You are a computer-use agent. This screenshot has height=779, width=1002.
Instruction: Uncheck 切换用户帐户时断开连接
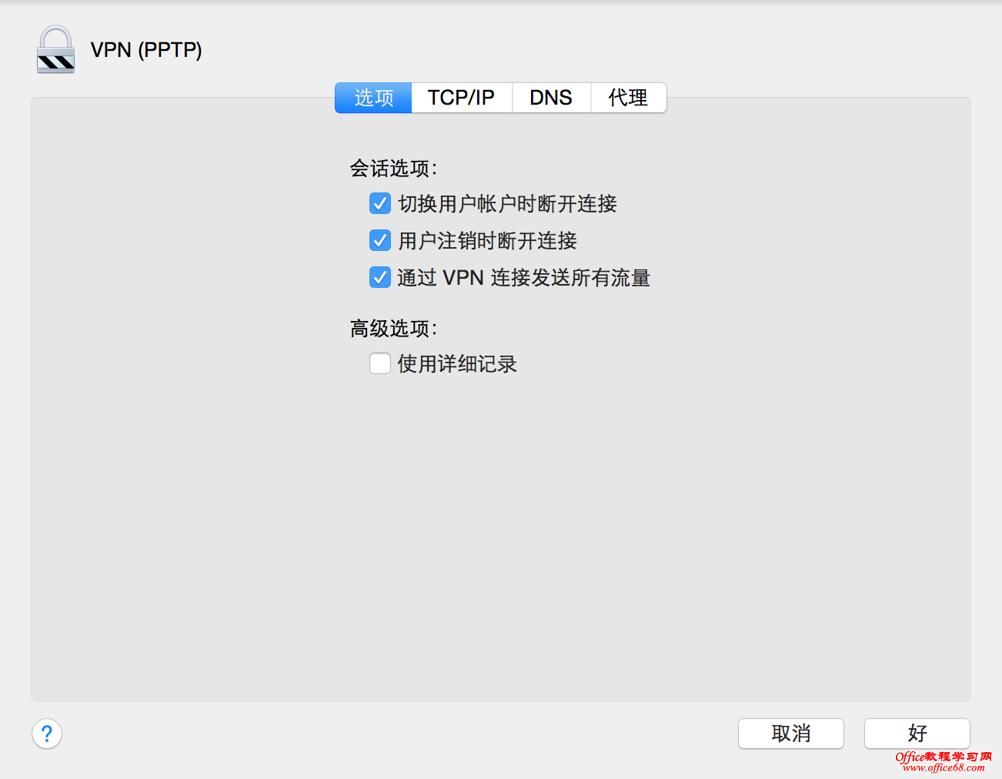[379, 203]
